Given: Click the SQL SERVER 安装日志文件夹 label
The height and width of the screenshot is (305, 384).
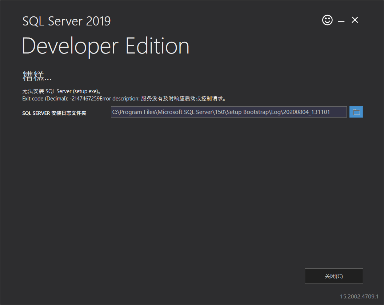Looking at the screenshot, I should coord(54,113).
